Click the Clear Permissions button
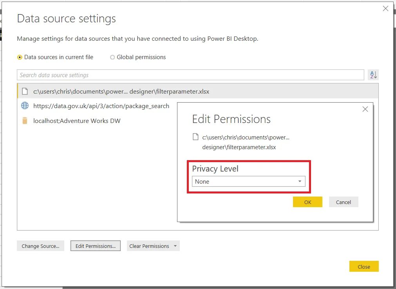The width and height of the screenshot is (396, 289). click(149, 246)
